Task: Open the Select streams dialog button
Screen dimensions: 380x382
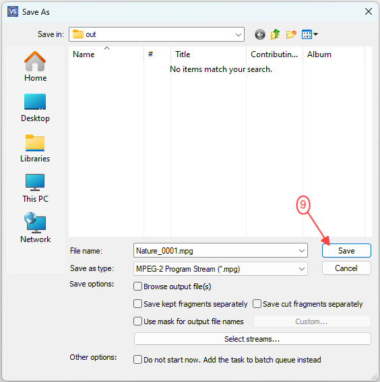Action: [253, 339]
